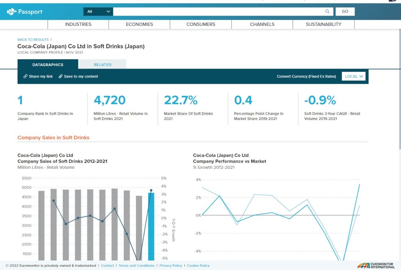Click the magnifying glass search icon

tap(327, 12)
